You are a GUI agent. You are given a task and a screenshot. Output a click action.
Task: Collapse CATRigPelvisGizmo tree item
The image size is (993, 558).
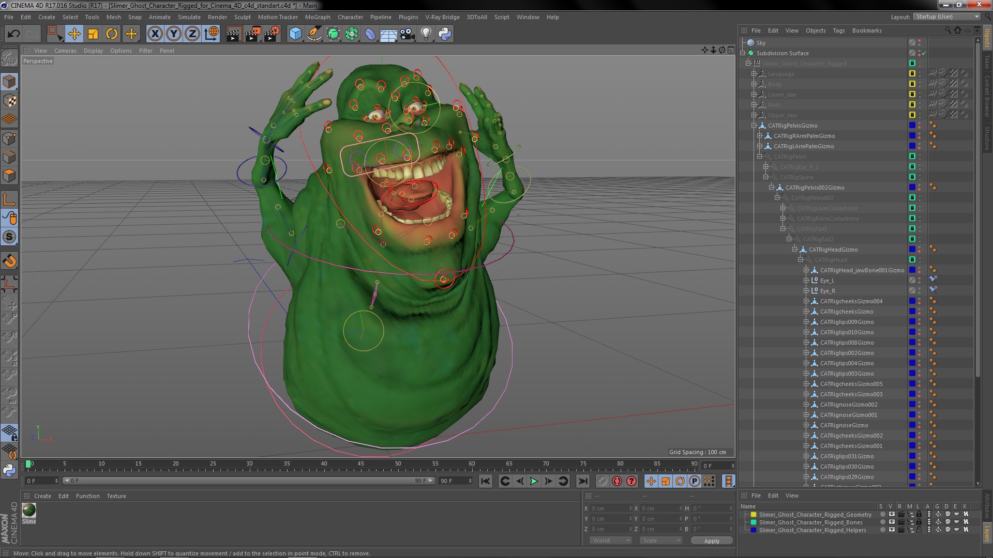pos(754,126)
